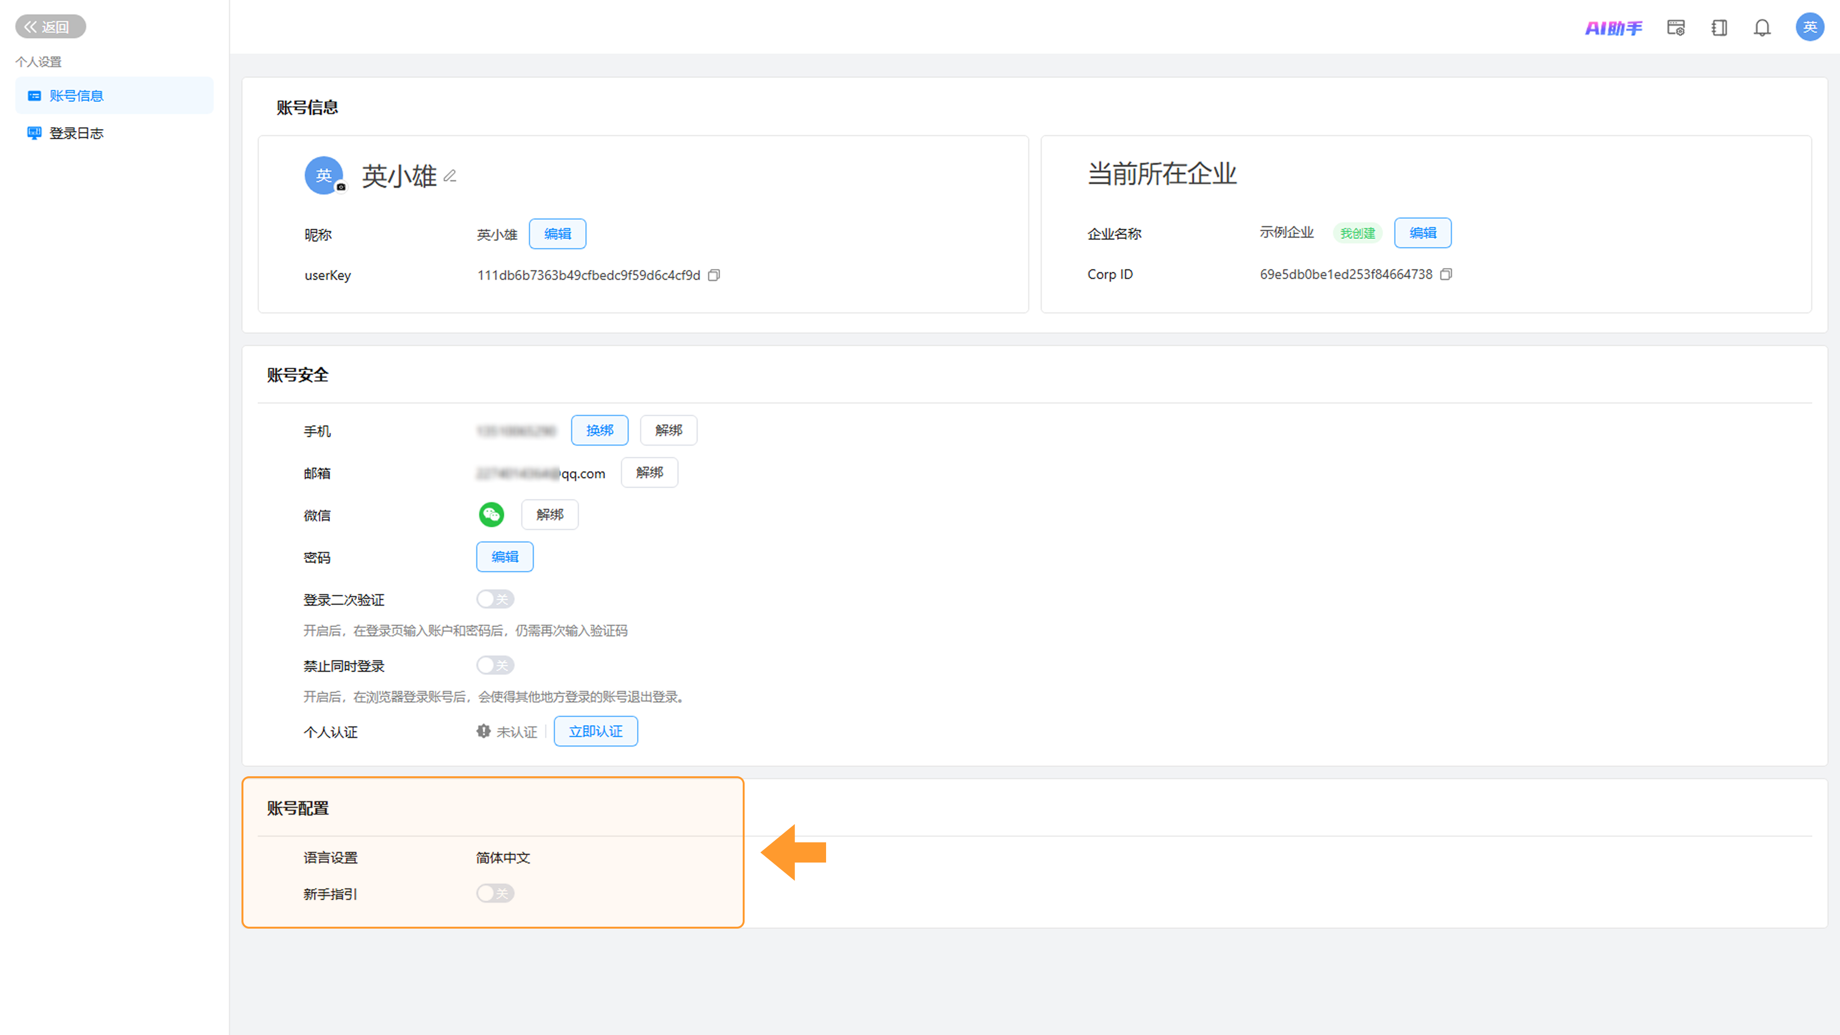Screen dimensions: 1840x1035
Task: Click the userKey string 111db6b7363b49cfbedc9f59d6c4cf9d
Action: pos(588,275)
